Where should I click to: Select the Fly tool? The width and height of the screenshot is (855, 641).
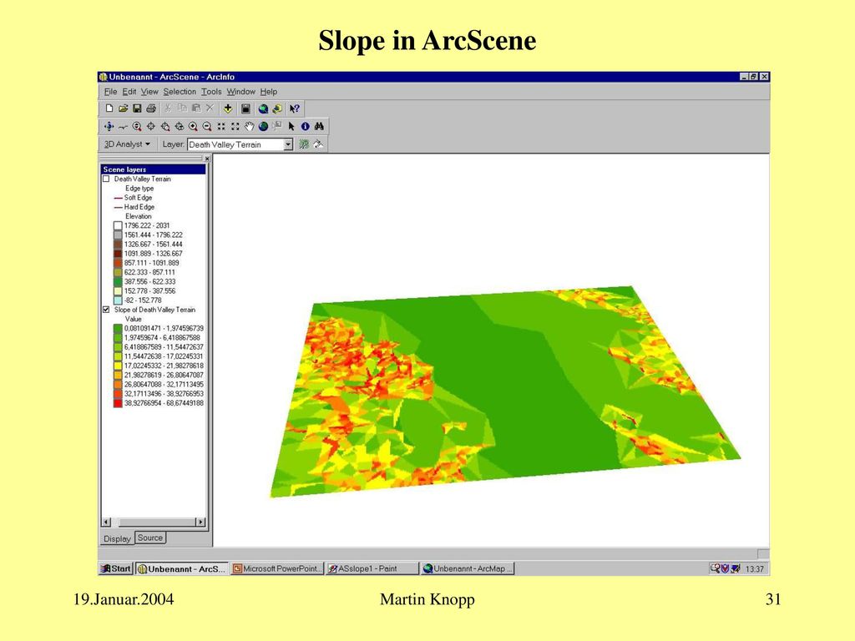[123, 127]
